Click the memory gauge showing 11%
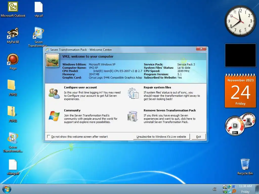 [248, 120]
